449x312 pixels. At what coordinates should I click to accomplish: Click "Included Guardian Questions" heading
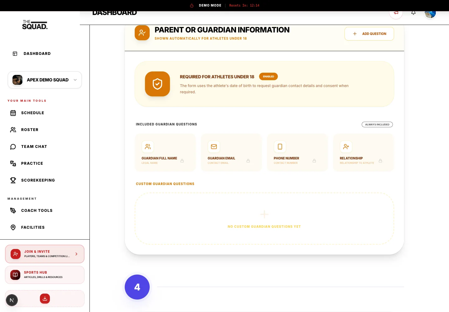tap(167, 124)
